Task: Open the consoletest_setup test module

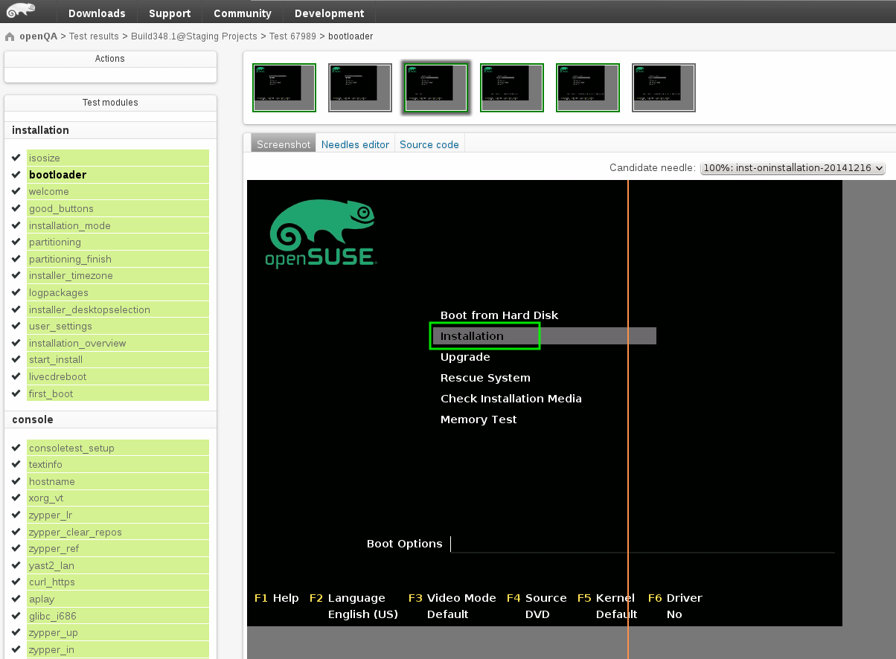Action: [118, 448]
